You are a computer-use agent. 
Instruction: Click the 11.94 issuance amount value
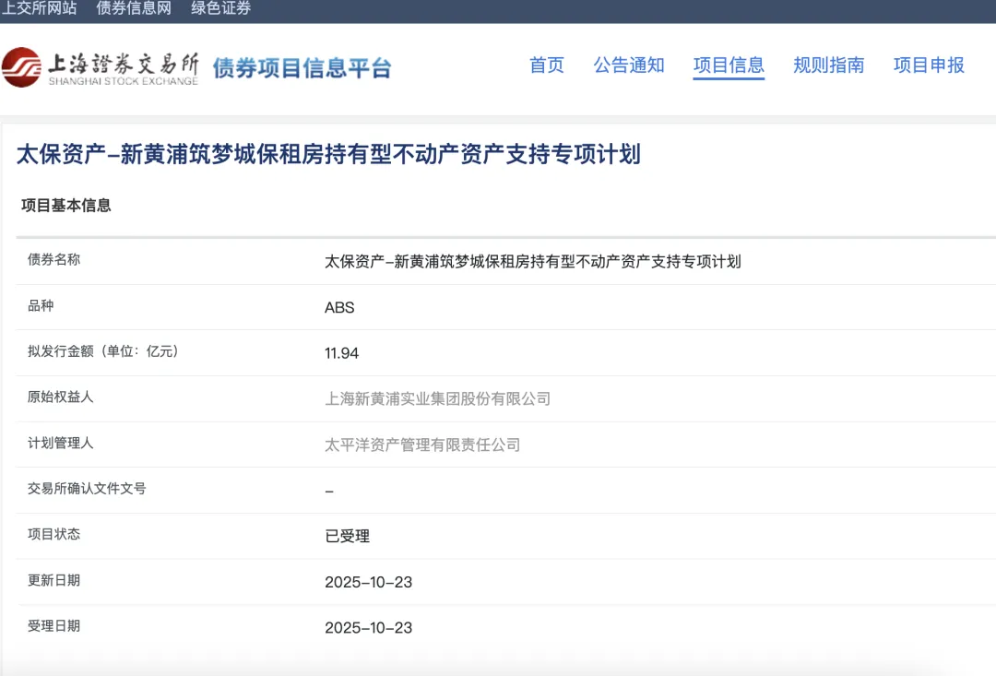click(x=341, y=353)
